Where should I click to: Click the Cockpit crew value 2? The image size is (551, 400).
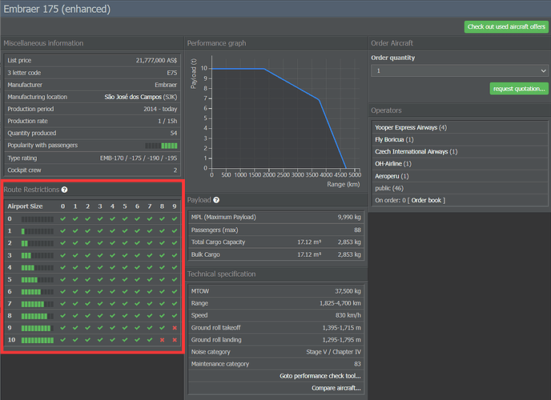(x=175, y=170)
